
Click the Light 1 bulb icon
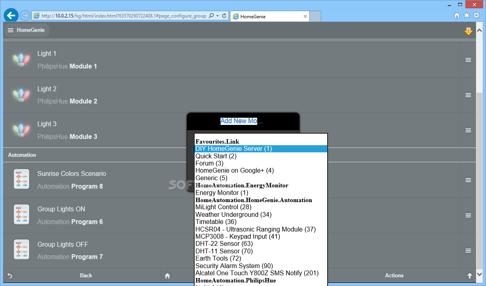click(x=21, y=60)
